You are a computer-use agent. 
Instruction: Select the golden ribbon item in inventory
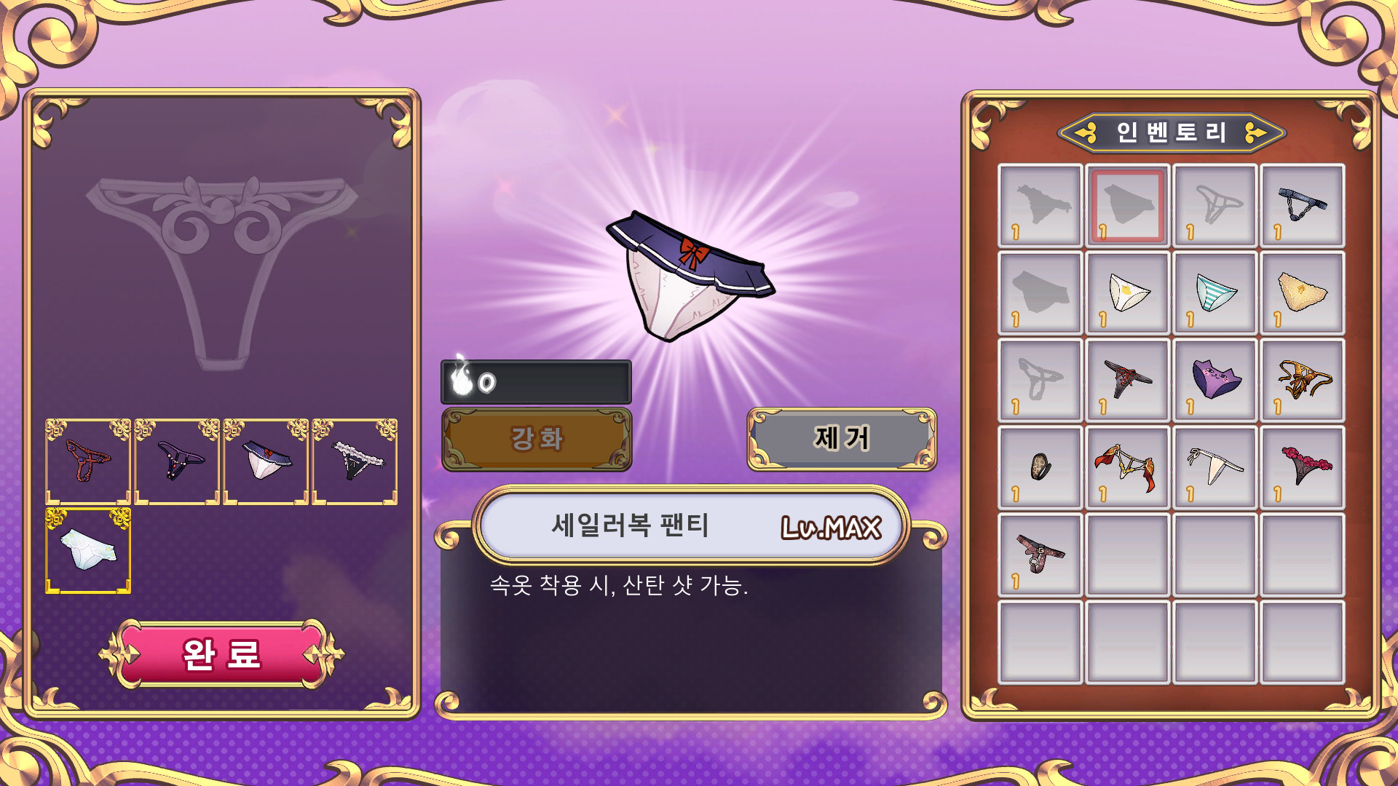click(x=1303, y=381)
